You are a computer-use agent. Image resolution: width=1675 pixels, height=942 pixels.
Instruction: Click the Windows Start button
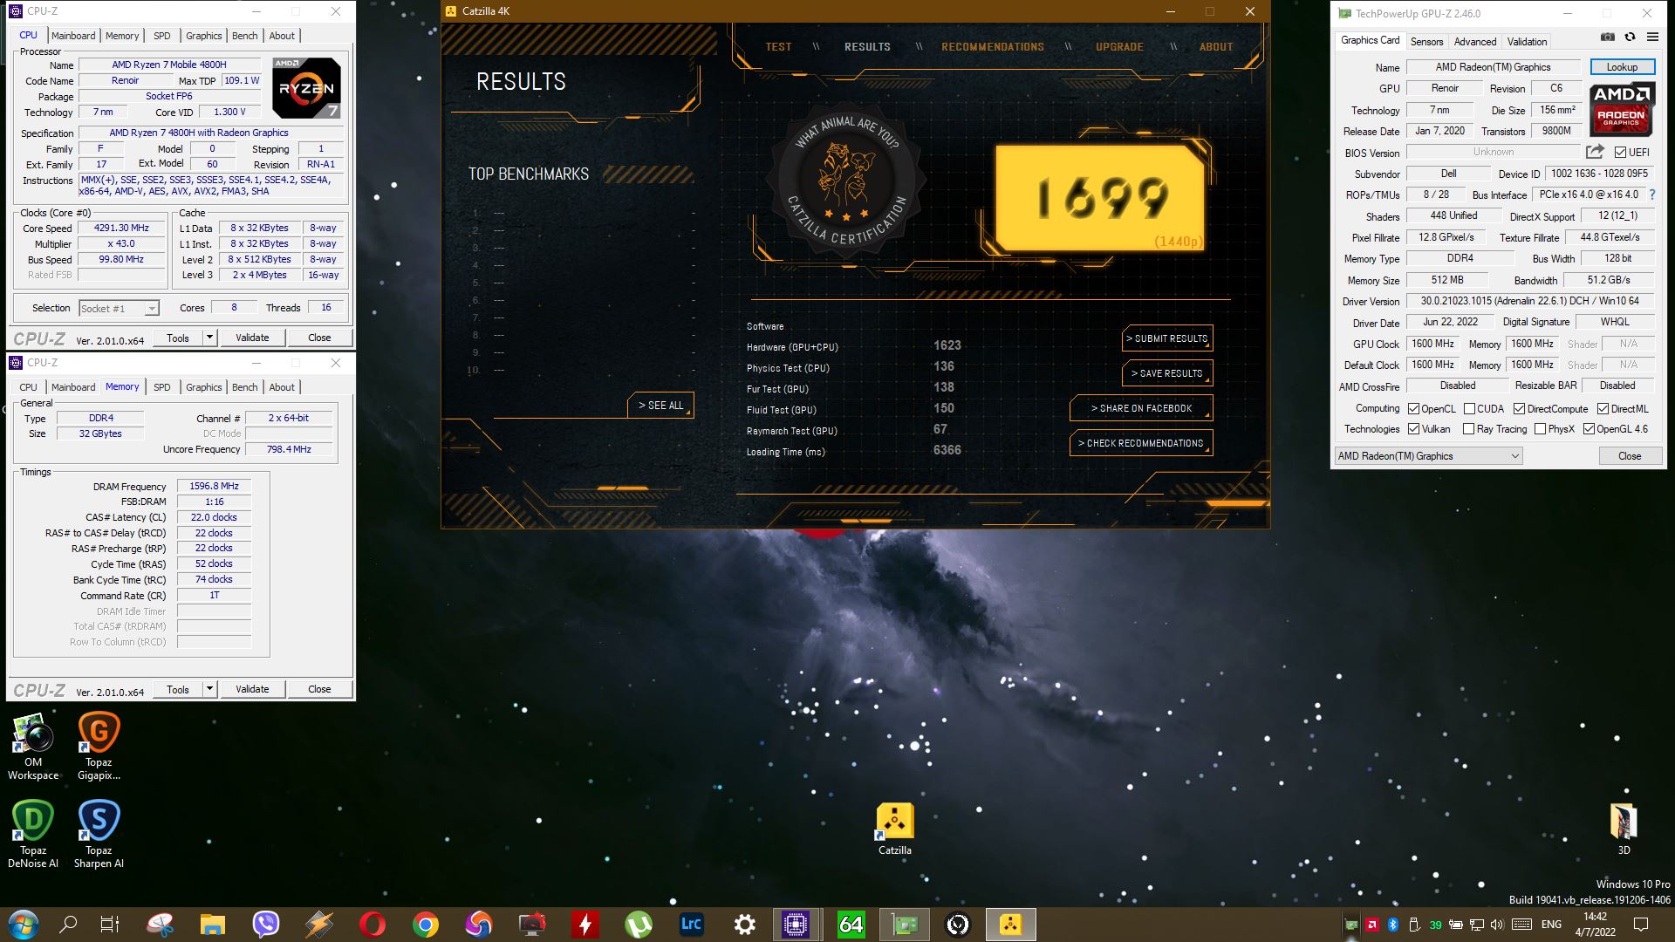[x=23, y=925]
